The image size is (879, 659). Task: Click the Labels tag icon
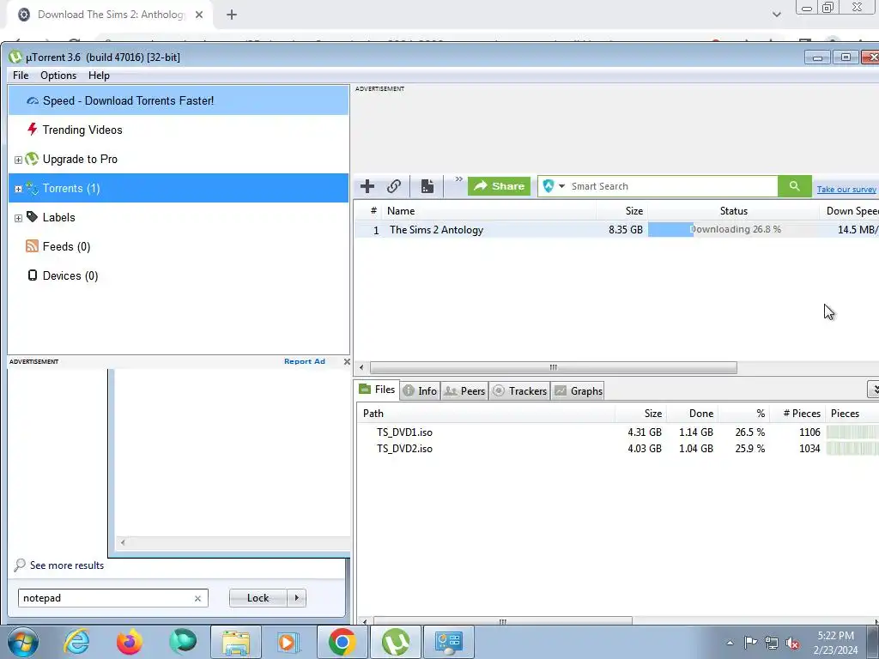tap(32, 217)
